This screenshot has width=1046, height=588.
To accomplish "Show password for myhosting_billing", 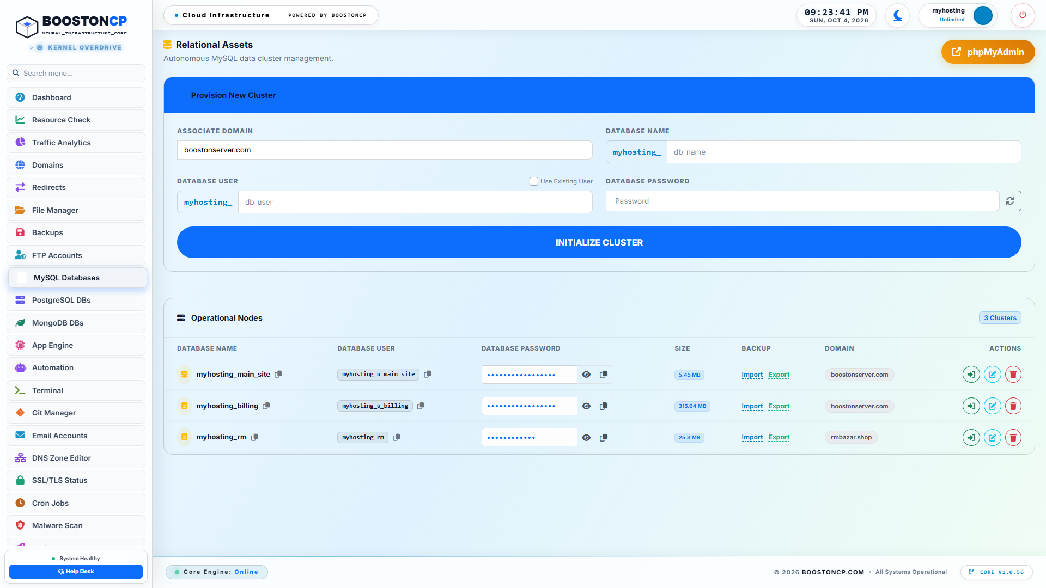I will [x=586, y=406].
